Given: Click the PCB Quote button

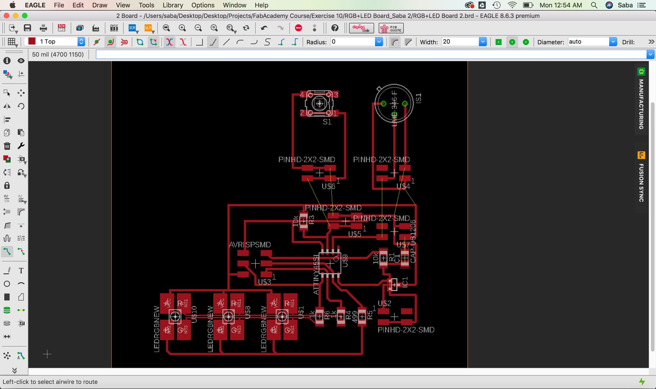Looking at the screenshot, I should (391, 28).
